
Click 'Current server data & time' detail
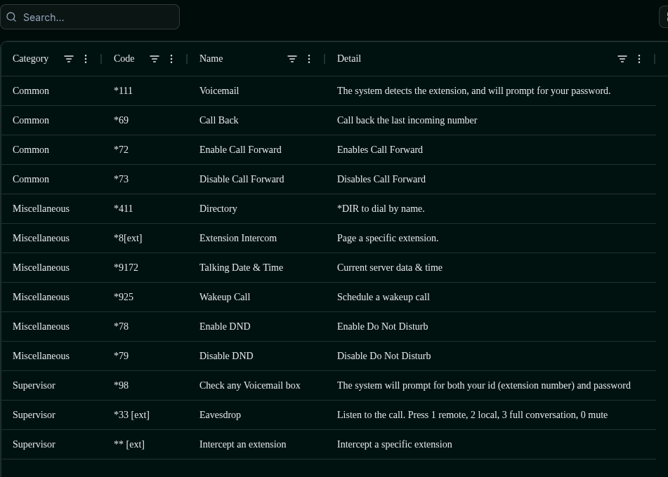click(x=390, y=267)
